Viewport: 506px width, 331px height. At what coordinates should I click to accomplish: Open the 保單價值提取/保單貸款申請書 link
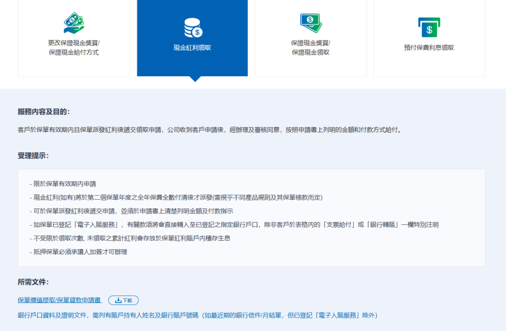pos(60,300)
